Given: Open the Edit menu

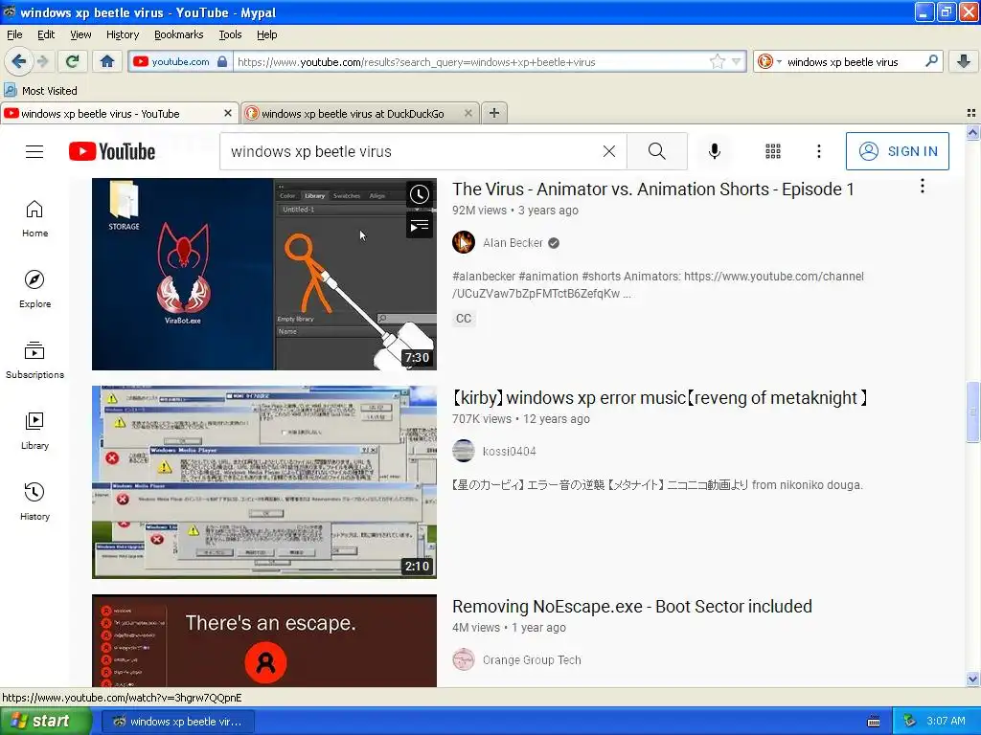Looking at the screenshot, I should coord(46,34).
